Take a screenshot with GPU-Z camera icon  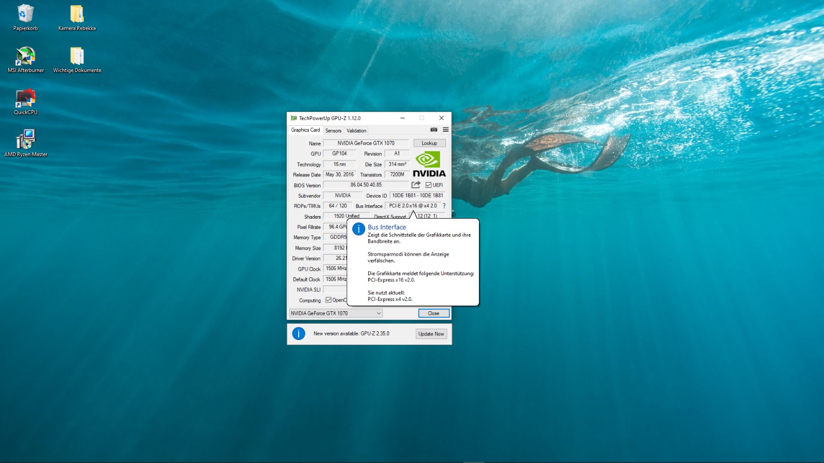434,130
